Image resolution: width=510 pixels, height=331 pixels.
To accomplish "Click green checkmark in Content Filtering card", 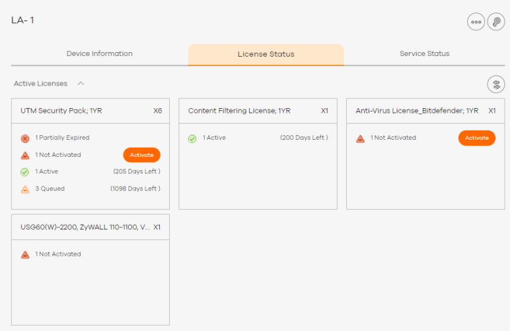I will click(x=192, y=139).
